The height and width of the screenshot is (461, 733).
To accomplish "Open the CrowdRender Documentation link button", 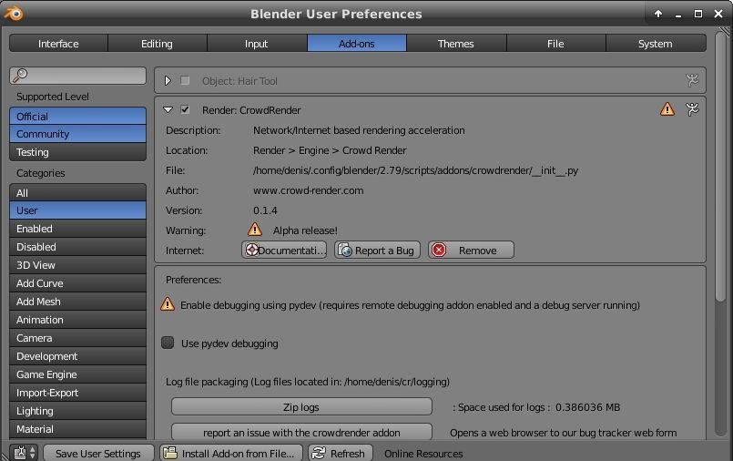I will point(284,251).
